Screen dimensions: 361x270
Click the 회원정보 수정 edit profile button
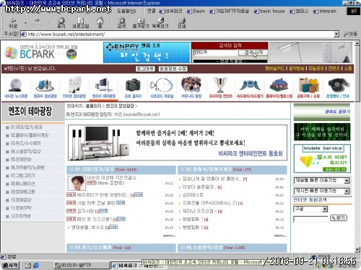click(173, 69)
